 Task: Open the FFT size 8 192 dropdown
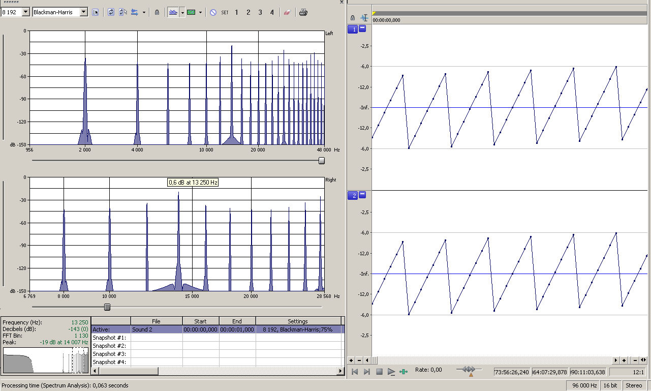[26, 12]
